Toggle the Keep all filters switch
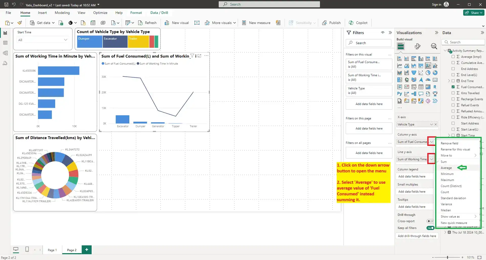Viewport: 486px width, 260px height. pos(430,228)
